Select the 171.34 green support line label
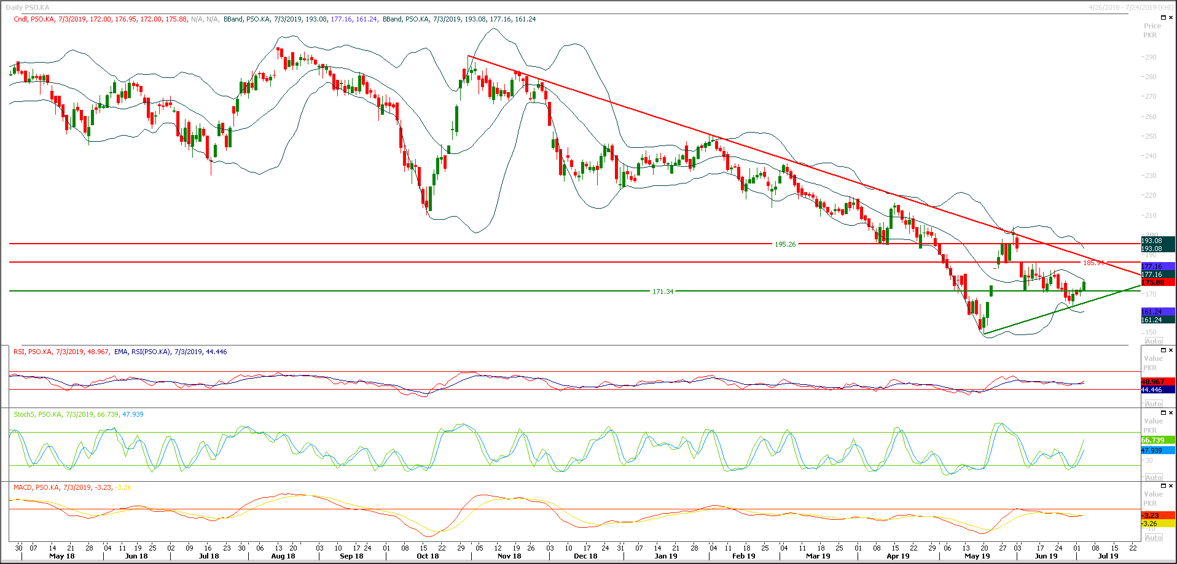Image resolution: width=1177 pixels, height=564 pixels. click(662, 292)
